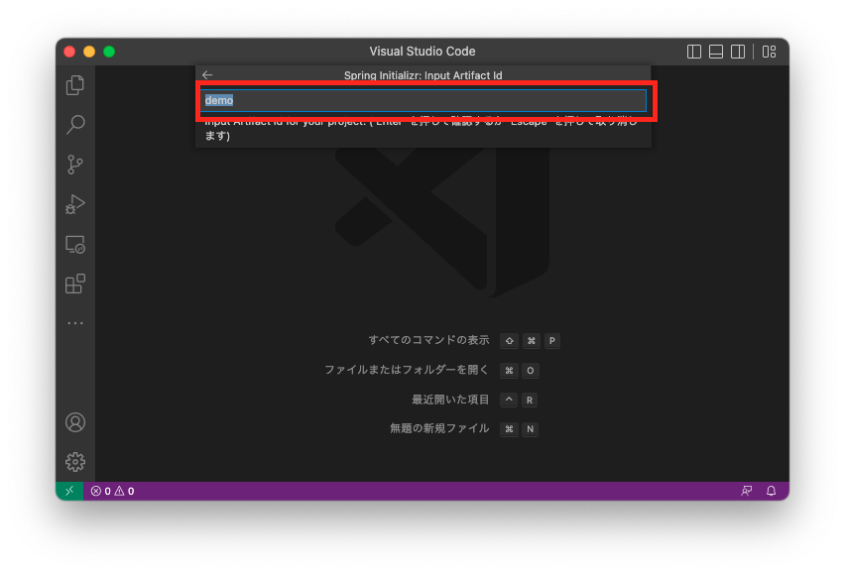The width and height of the screenshot is (845, 574).
Task: Click the errors and warnings count
Action: click(x=112, y=491)
